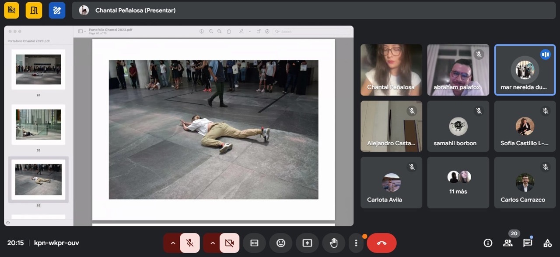This screenshot has height=257, width=560.
Task: Show the participants people list
Action: pos(507,243)
